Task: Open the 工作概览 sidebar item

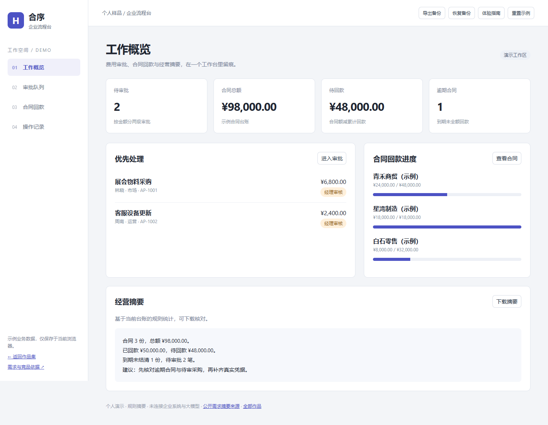Action: [44, 67]
